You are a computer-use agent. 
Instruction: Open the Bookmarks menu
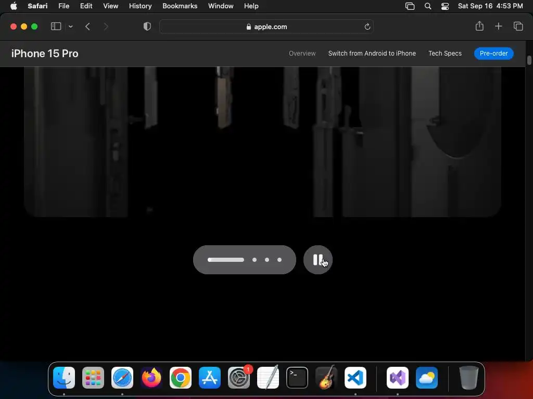pos(180,6)
